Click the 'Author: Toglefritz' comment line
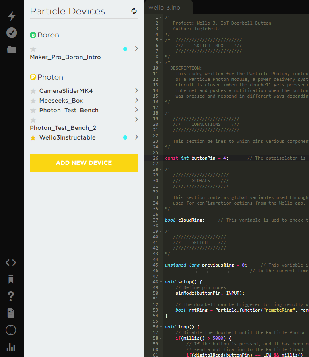The width and height of the screenshot is (309, 357). point(197,29)
